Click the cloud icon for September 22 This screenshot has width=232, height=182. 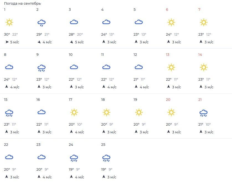click(x=9, y=157)
